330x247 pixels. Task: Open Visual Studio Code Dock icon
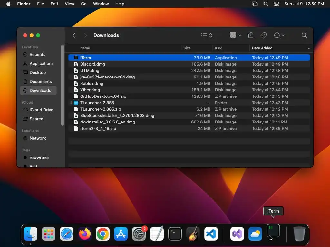point(211,234)
